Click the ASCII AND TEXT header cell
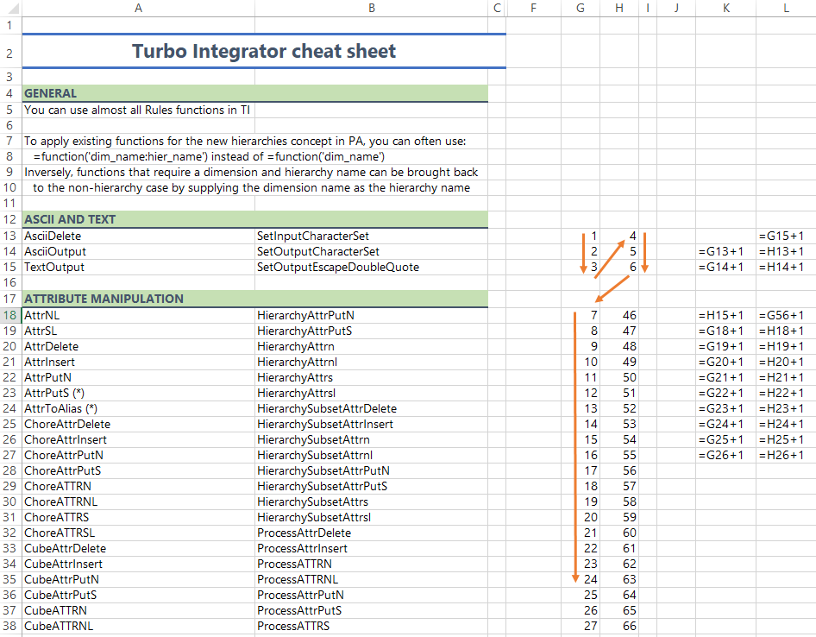Image resolution: width=816 pixels, height=637 pixels. coord(138,219)
